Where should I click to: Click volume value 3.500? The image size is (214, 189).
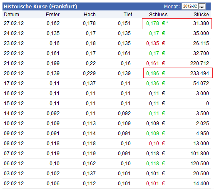tap(202, 113)
